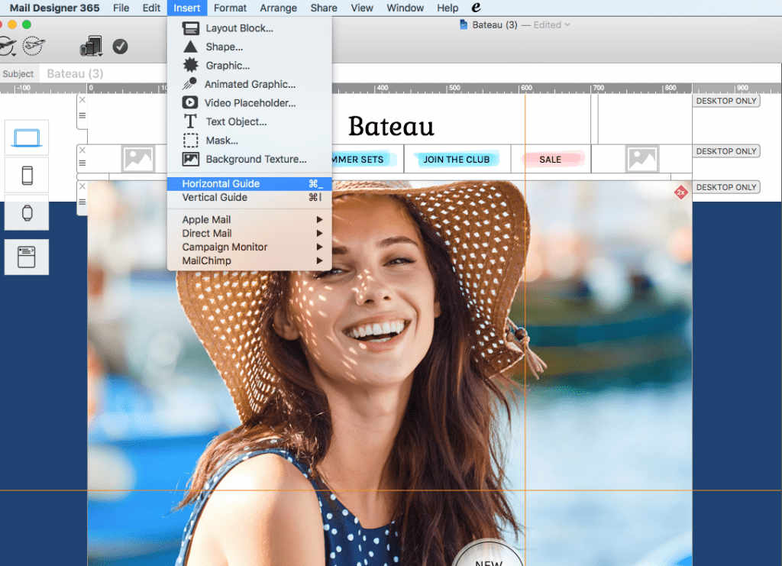Add a Video Placeholder

250,103
